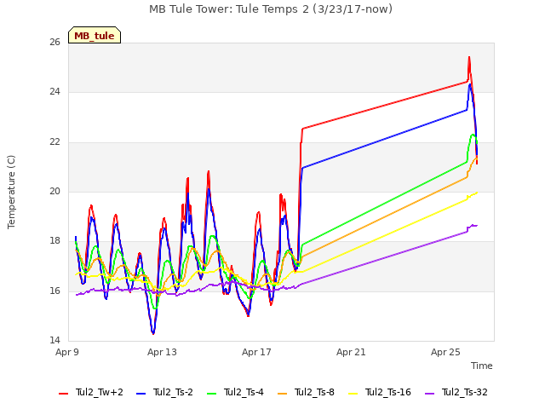
Task: Click the red line's highest peak near Apr 26
Action: point(469,57)
